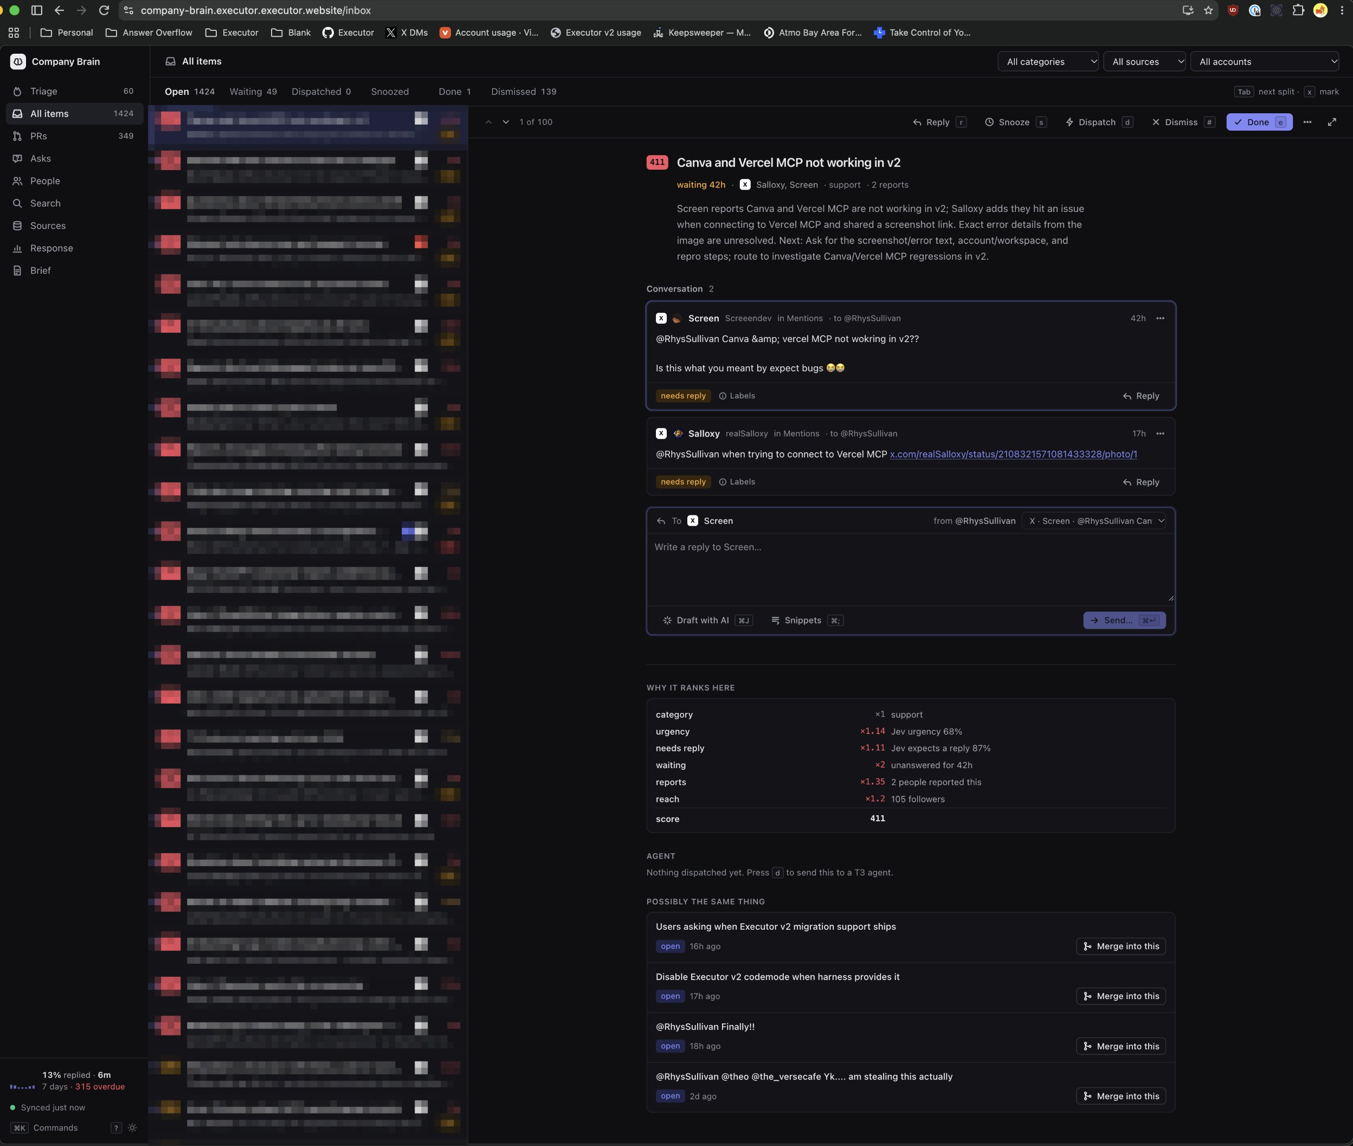Toggle the theme sun icon
This screenshot has height=1146, width=1353.
coord(132,1128)
